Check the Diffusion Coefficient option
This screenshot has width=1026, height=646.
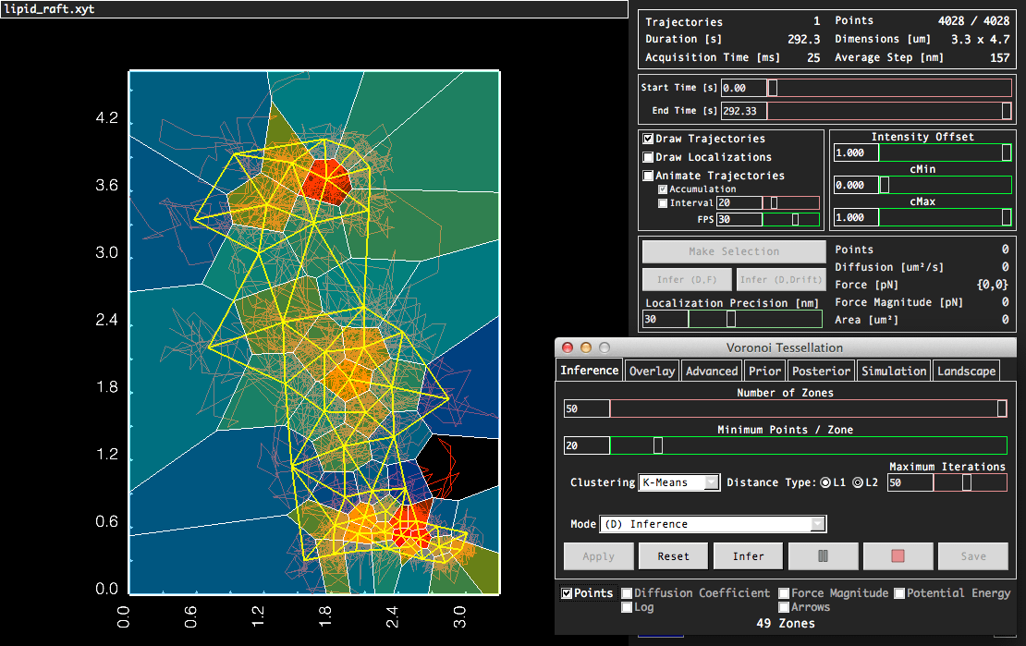[628, 593]
